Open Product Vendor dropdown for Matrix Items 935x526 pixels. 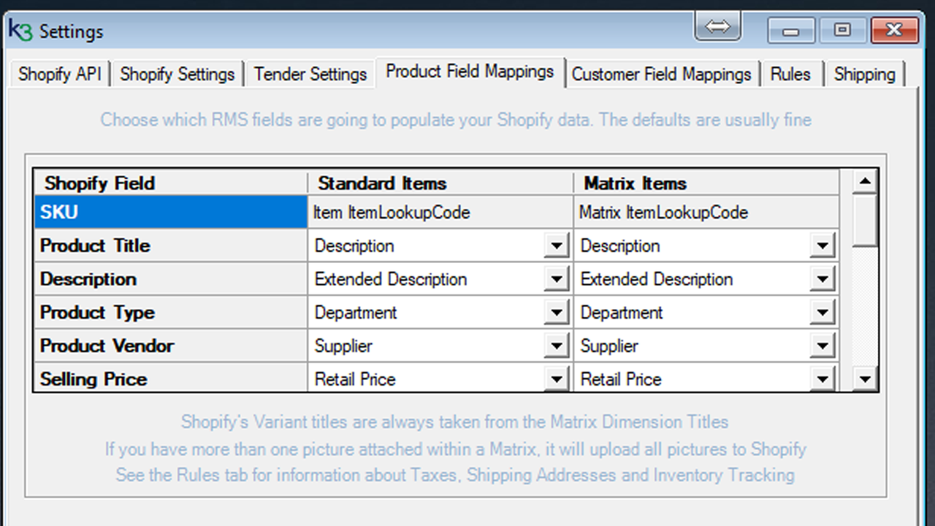(823, 346)
